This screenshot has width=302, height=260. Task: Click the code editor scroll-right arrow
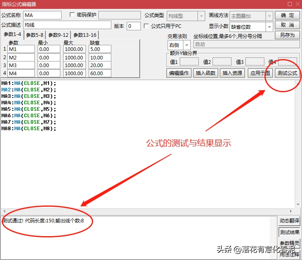[x=291, y=211]
